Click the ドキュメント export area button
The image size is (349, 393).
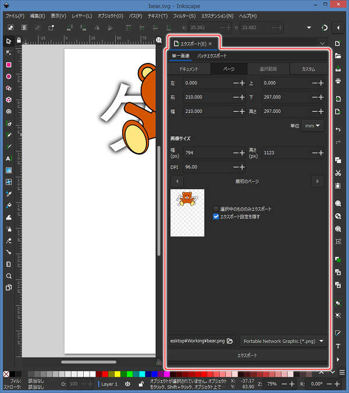pos(189,69)
